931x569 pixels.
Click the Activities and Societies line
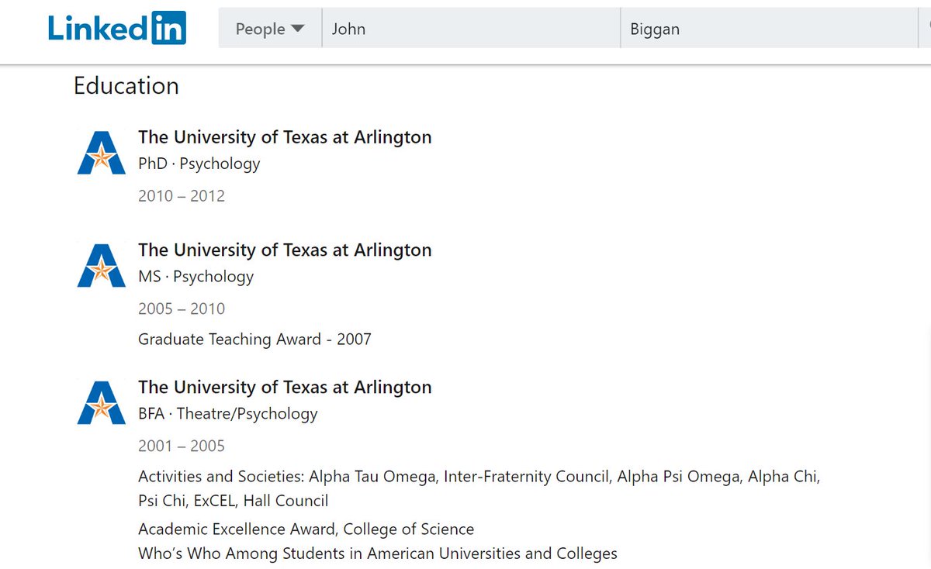479,477
